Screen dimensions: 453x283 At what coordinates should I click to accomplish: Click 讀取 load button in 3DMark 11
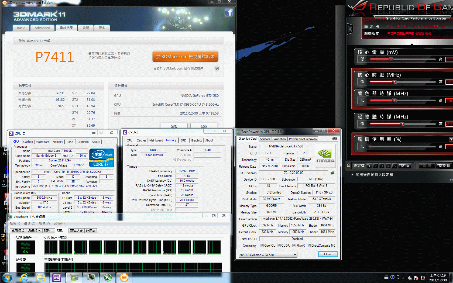coord(174,126)
